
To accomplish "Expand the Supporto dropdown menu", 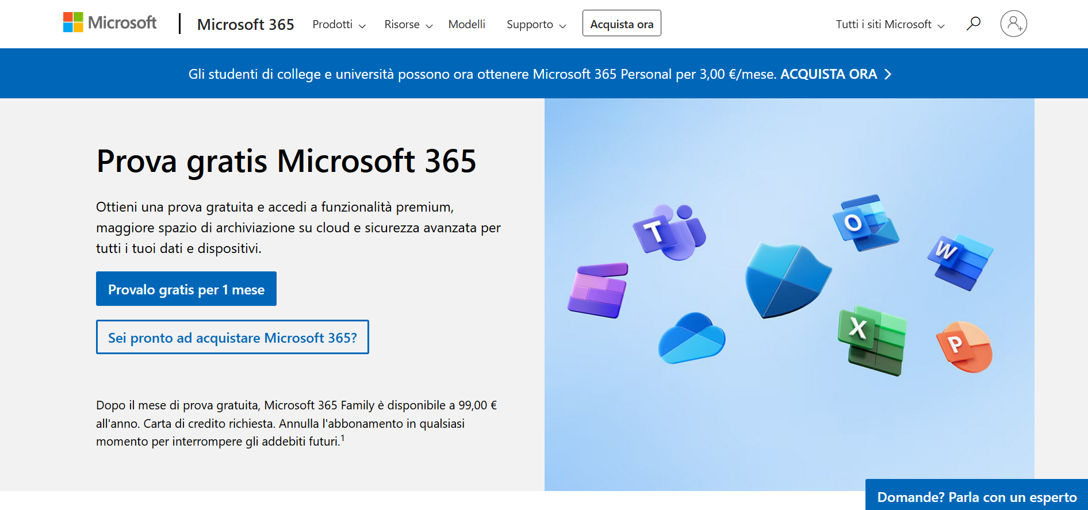I will tap(537, 24).
